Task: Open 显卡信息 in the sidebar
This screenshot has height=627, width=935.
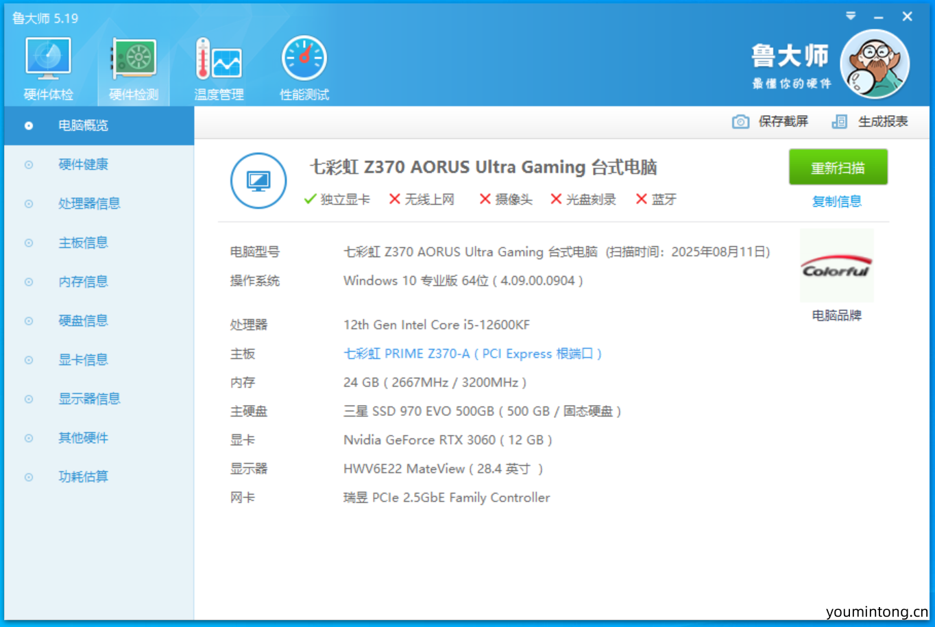Action: (99, 360)
